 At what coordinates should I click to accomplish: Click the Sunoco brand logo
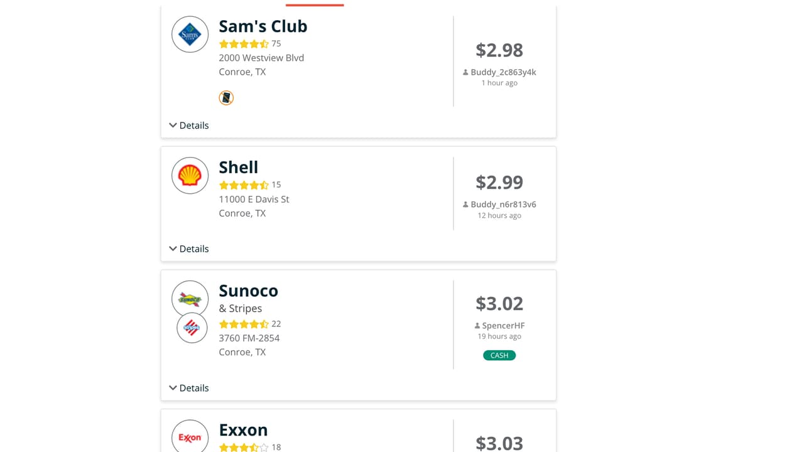coord(190,298)
